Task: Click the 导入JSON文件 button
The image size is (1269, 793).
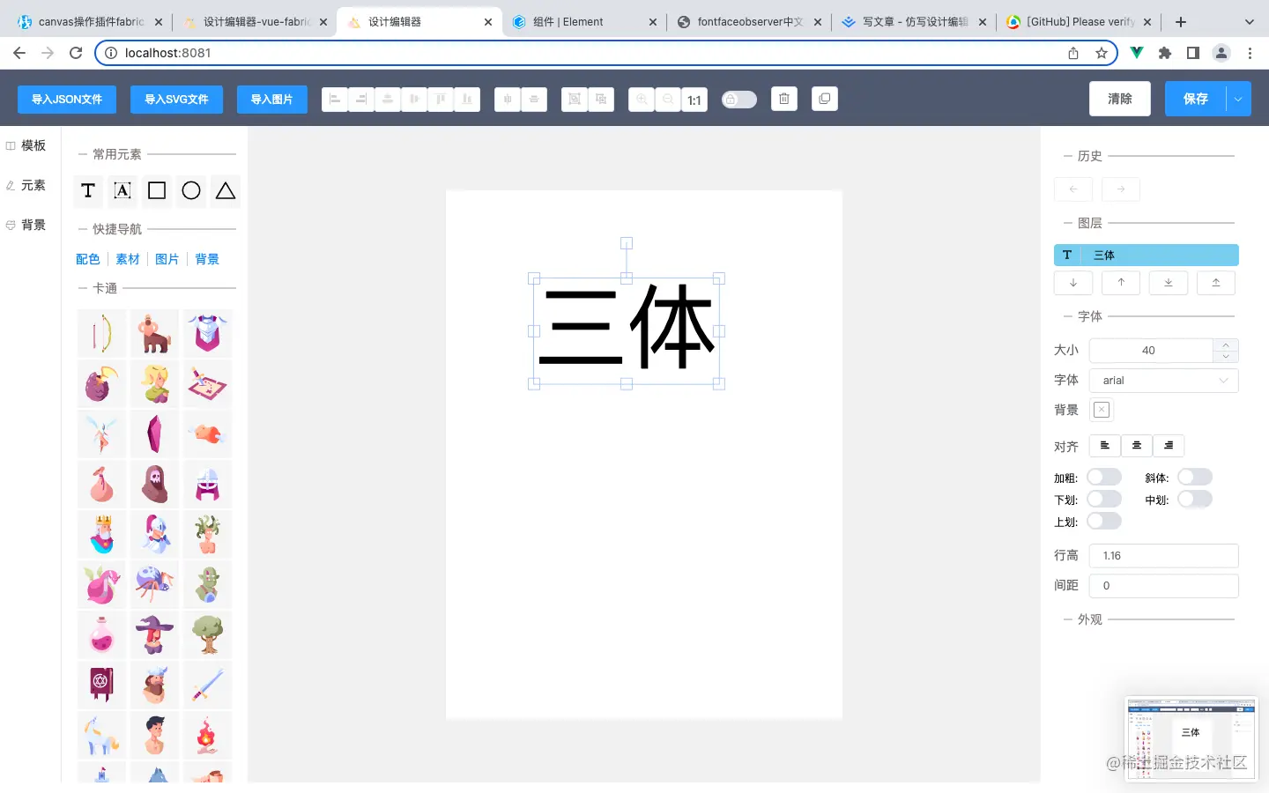Action: [66, 99]
